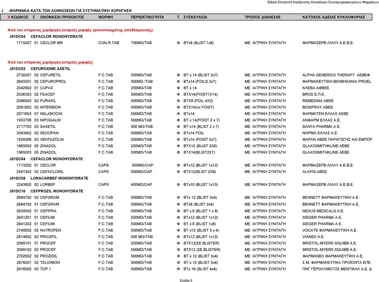
Task: Click code 1953706 for NIPOGALIN
Action: (24, 120)
